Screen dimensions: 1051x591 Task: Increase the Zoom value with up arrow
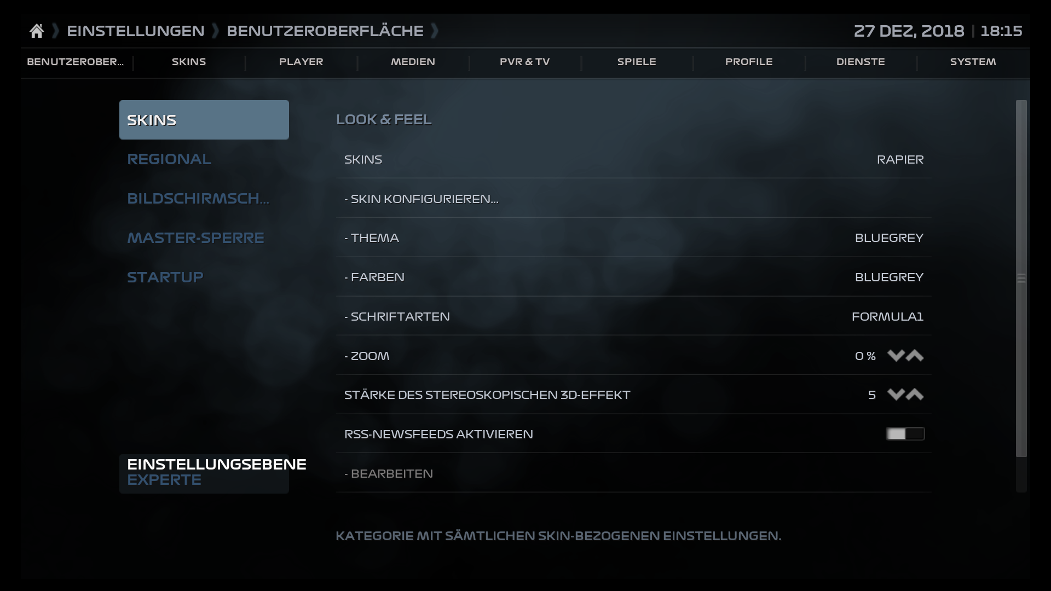tap(915, 356)
